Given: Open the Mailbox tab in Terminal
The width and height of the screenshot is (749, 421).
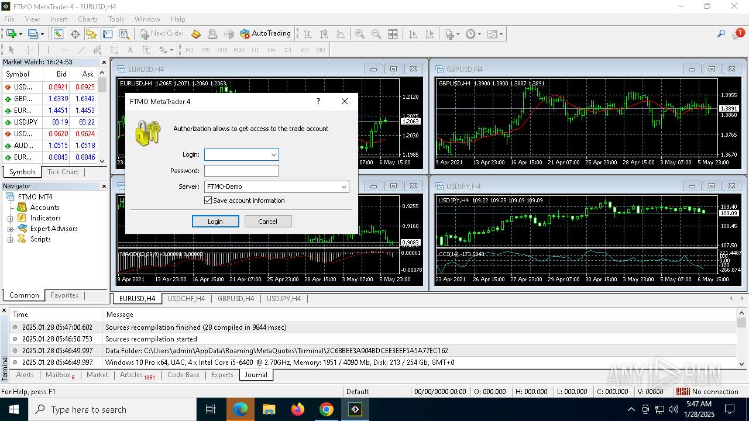Looking at the screenshot, I should pyautogui.click(x=60, y=375).
